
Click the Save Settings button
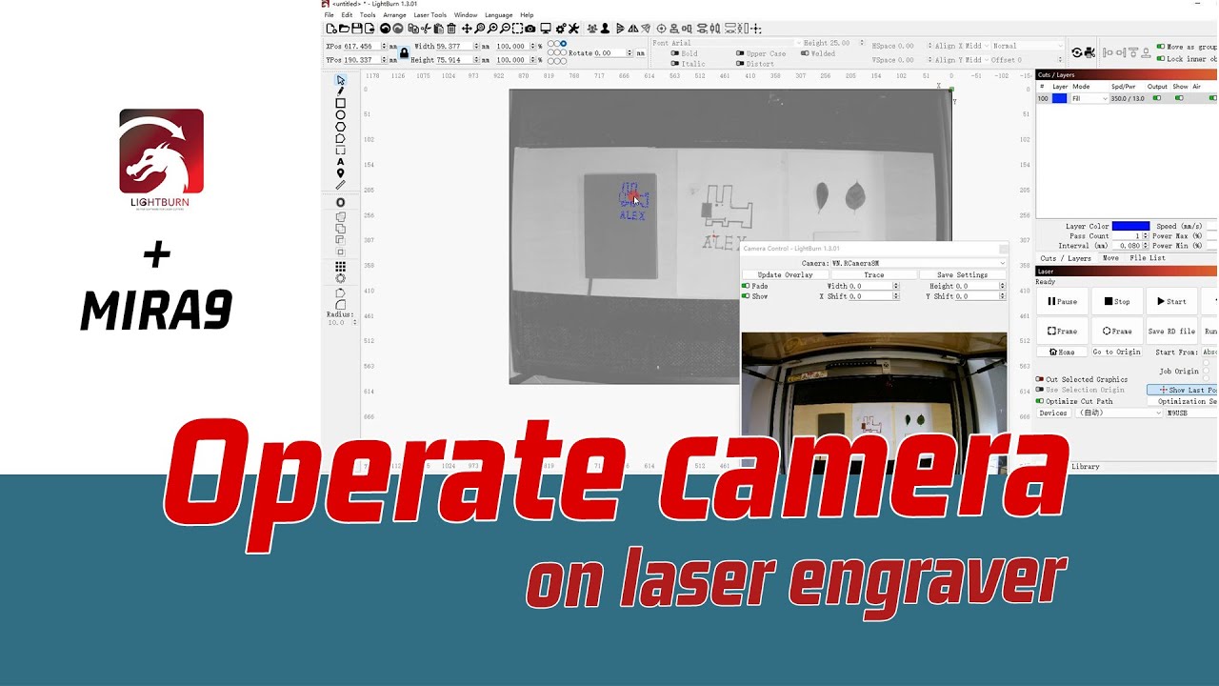962,274
